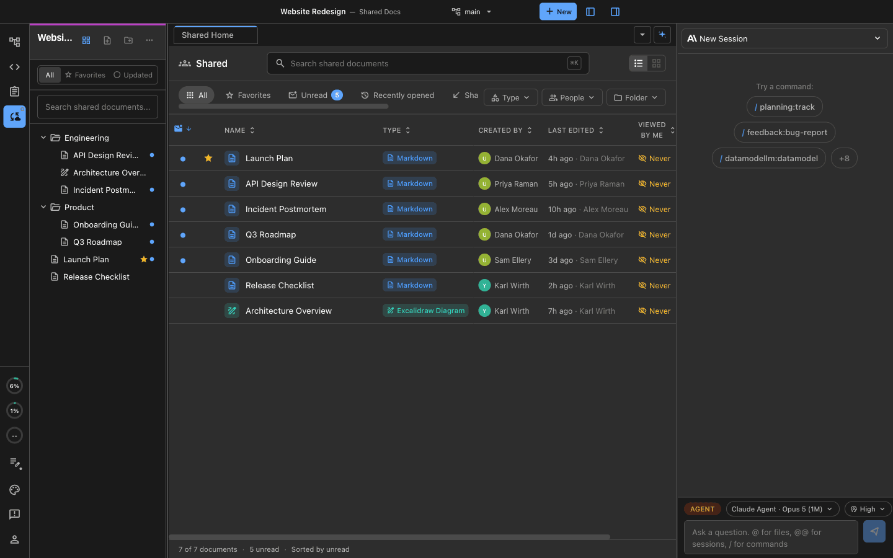Unfavorite Launch Plan using its star
The image size is (893, 558).
click(208, 158)
